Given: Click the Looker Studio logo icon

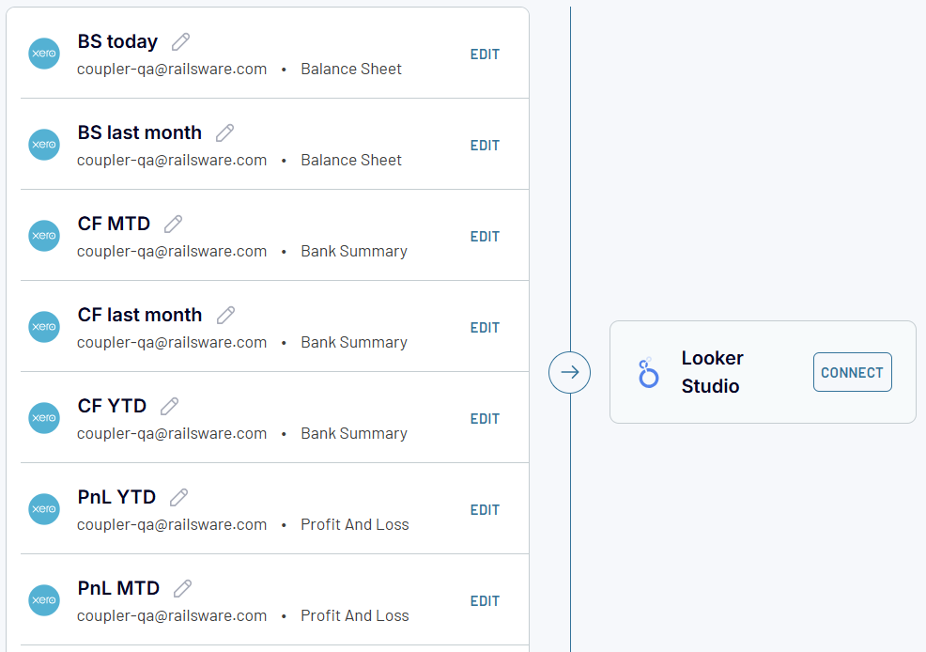Looking at the screenshot, I should click(648, 373).
